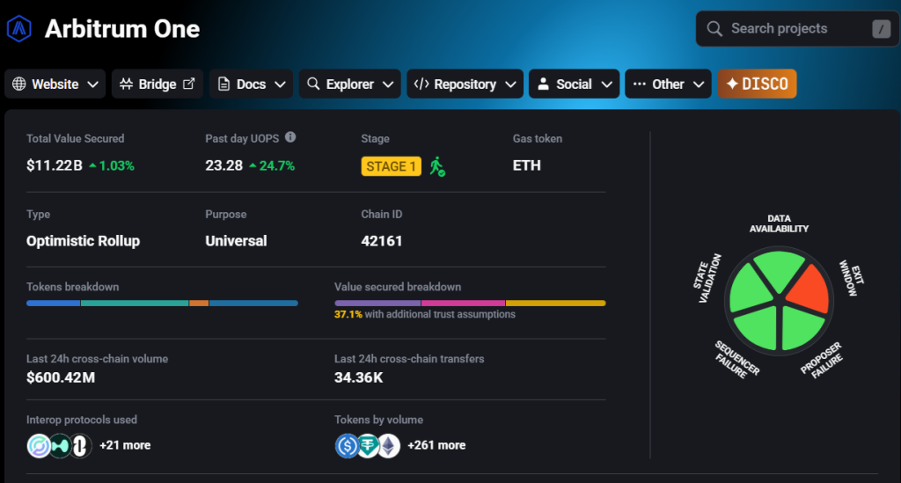Click the external link icon on Bridge
This screenshot has height=483, width=901.
[x=188, y=84]
